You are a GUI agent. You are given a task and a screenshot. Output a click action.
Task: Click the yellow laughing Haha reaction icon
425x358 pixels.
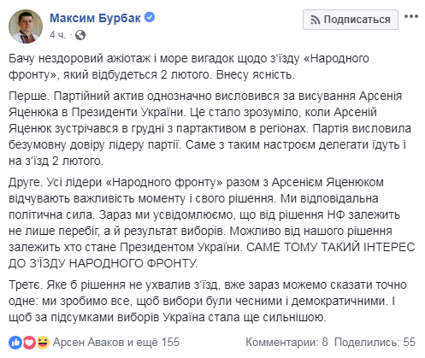(x=43, y=343)
